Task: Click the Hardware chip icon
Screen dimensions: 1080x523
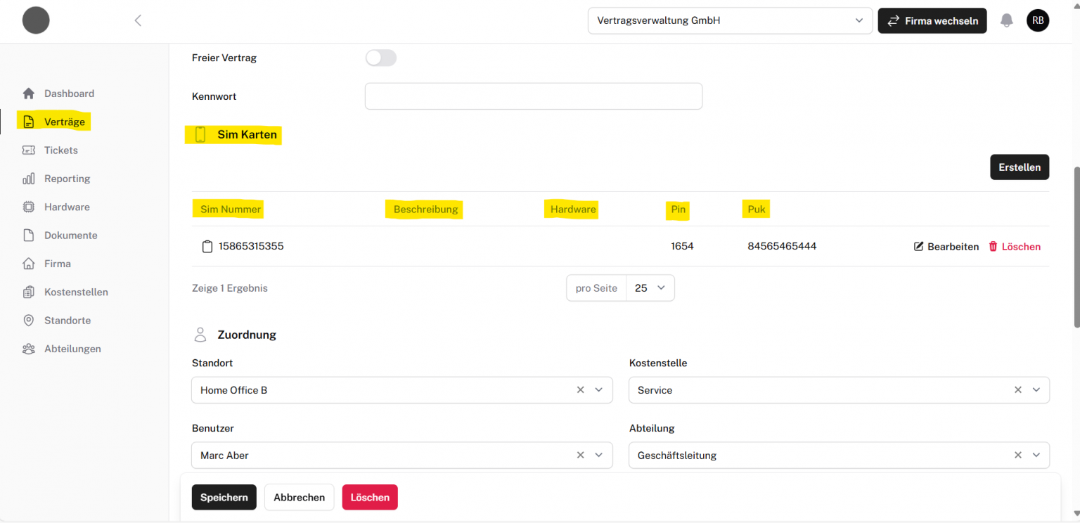Action: click(29, 207)
